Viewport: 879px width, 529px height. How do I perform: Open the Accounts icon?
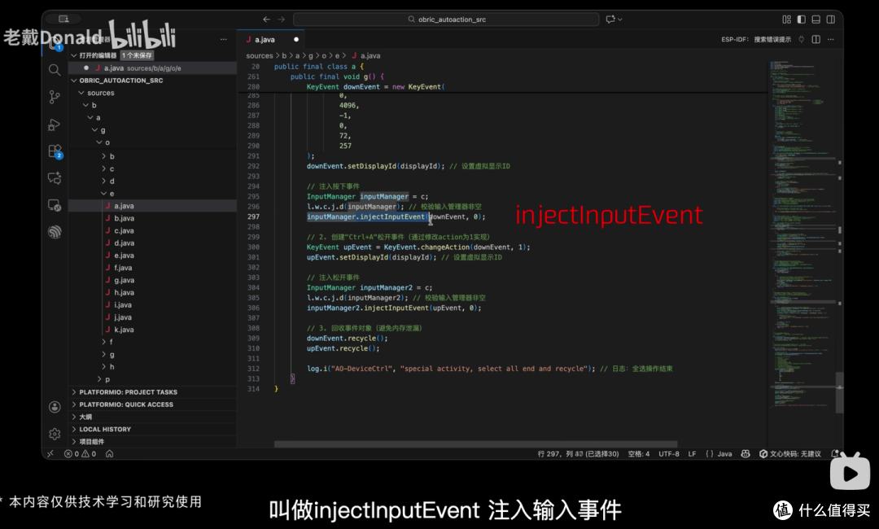click(55, 407)
